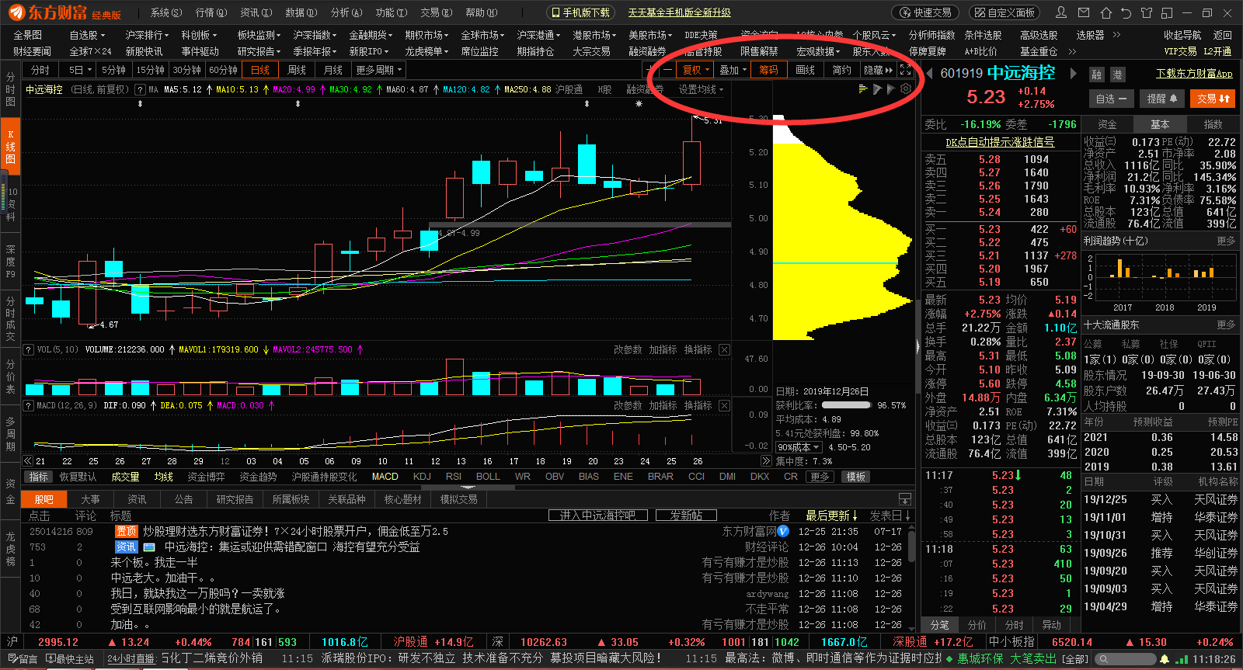This screenshot has height=670, width=1243.
Task: Open 设置均线 dropdown
Action: tap(701, 89)
